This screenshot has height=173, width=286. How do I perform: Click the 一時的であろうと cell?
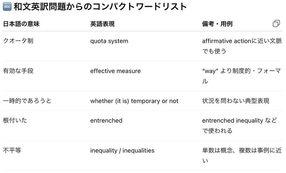[27, 101]
